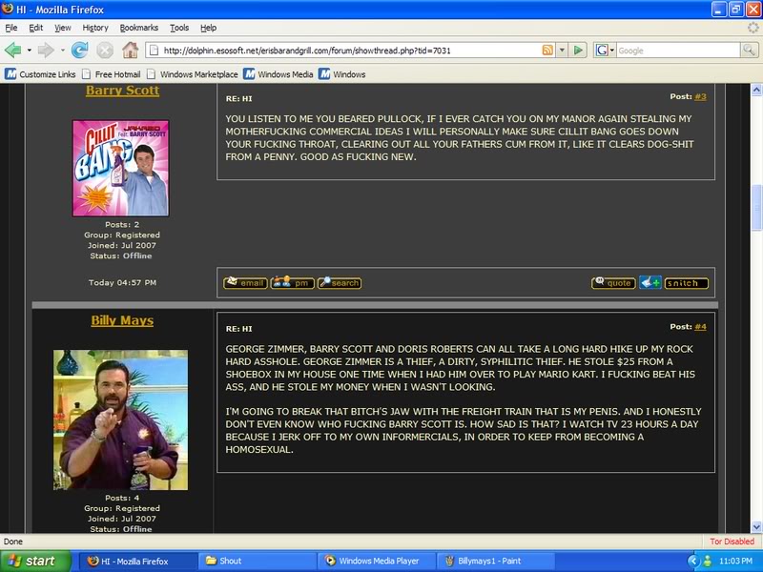
Task: Open the Customize Links bookmark
Action: pos(40,74)
